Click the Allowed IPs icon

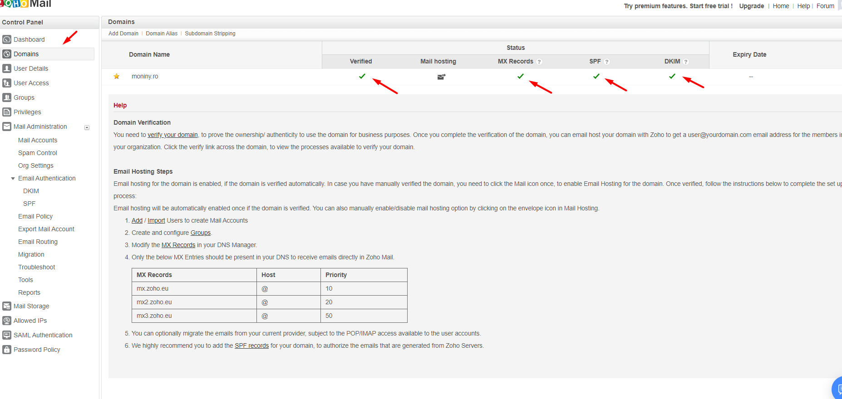point(7,321)
